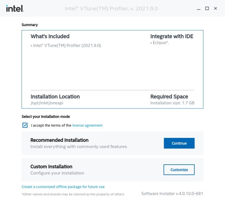Screen dimensions: 225x202
Task: Click the Required Space heading
Action: click(169, 97)
